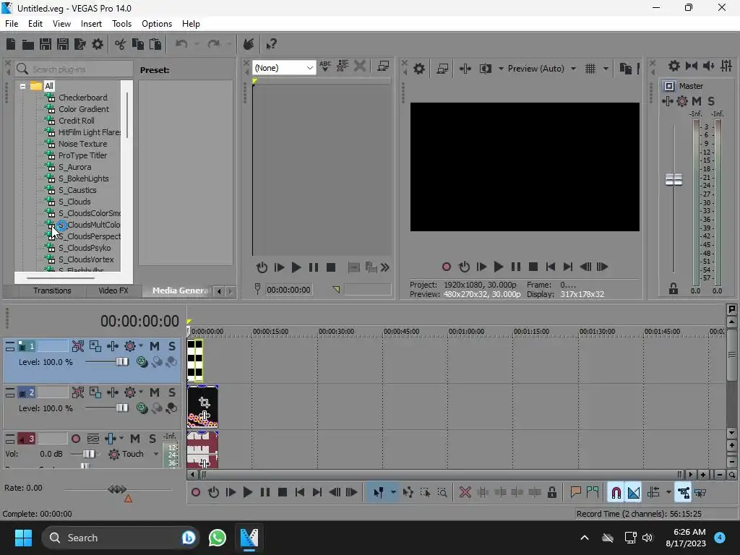Open the File menu
Screen dimensions: 740x555
click(12, 24)
